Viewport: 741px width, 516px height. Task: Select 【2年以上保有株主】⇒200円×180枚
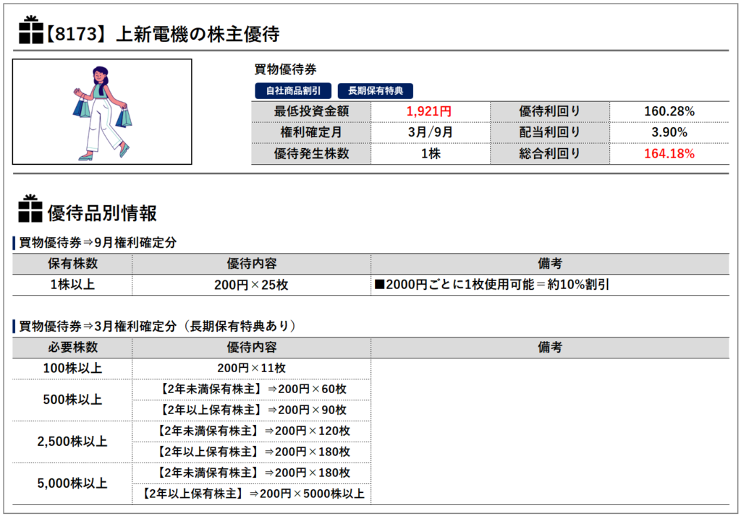tap(251, 452)
